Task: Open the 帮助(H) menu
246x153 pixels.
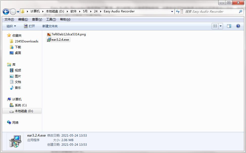Action: [x=65, y=19]
